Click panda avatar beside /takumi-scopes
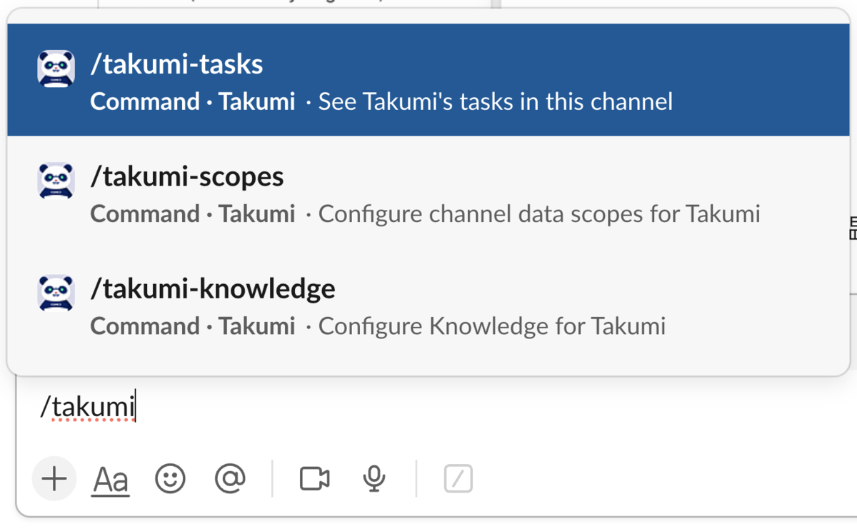The width and height of the screenshot is (857, 529). coord(56,181)
